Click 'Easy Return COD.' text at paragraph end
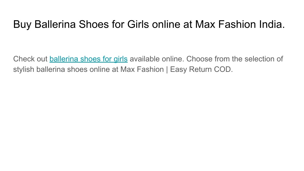 [x=202, y=69]
